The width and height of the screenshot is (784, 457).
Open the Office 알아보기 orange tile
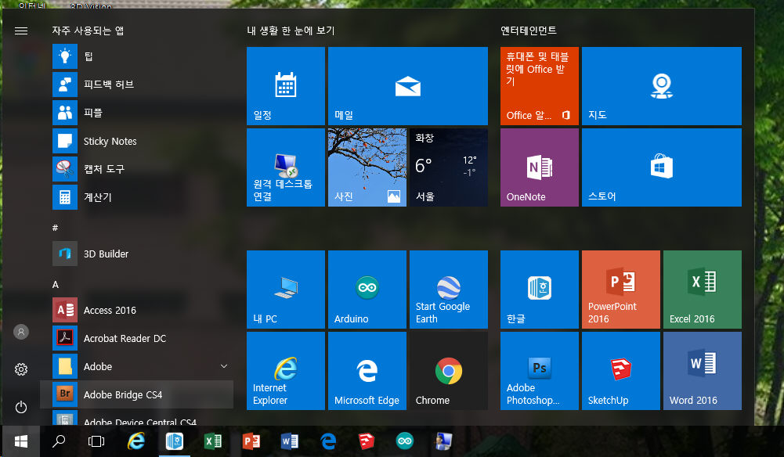point(540,86)
